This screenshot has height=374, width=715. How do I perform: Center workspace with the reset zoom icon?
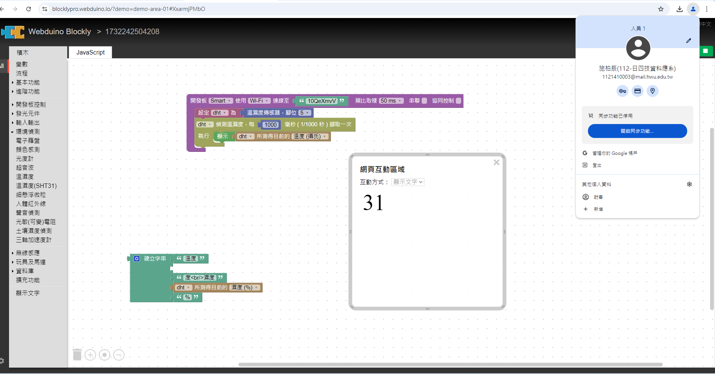(x=105, y=355)
